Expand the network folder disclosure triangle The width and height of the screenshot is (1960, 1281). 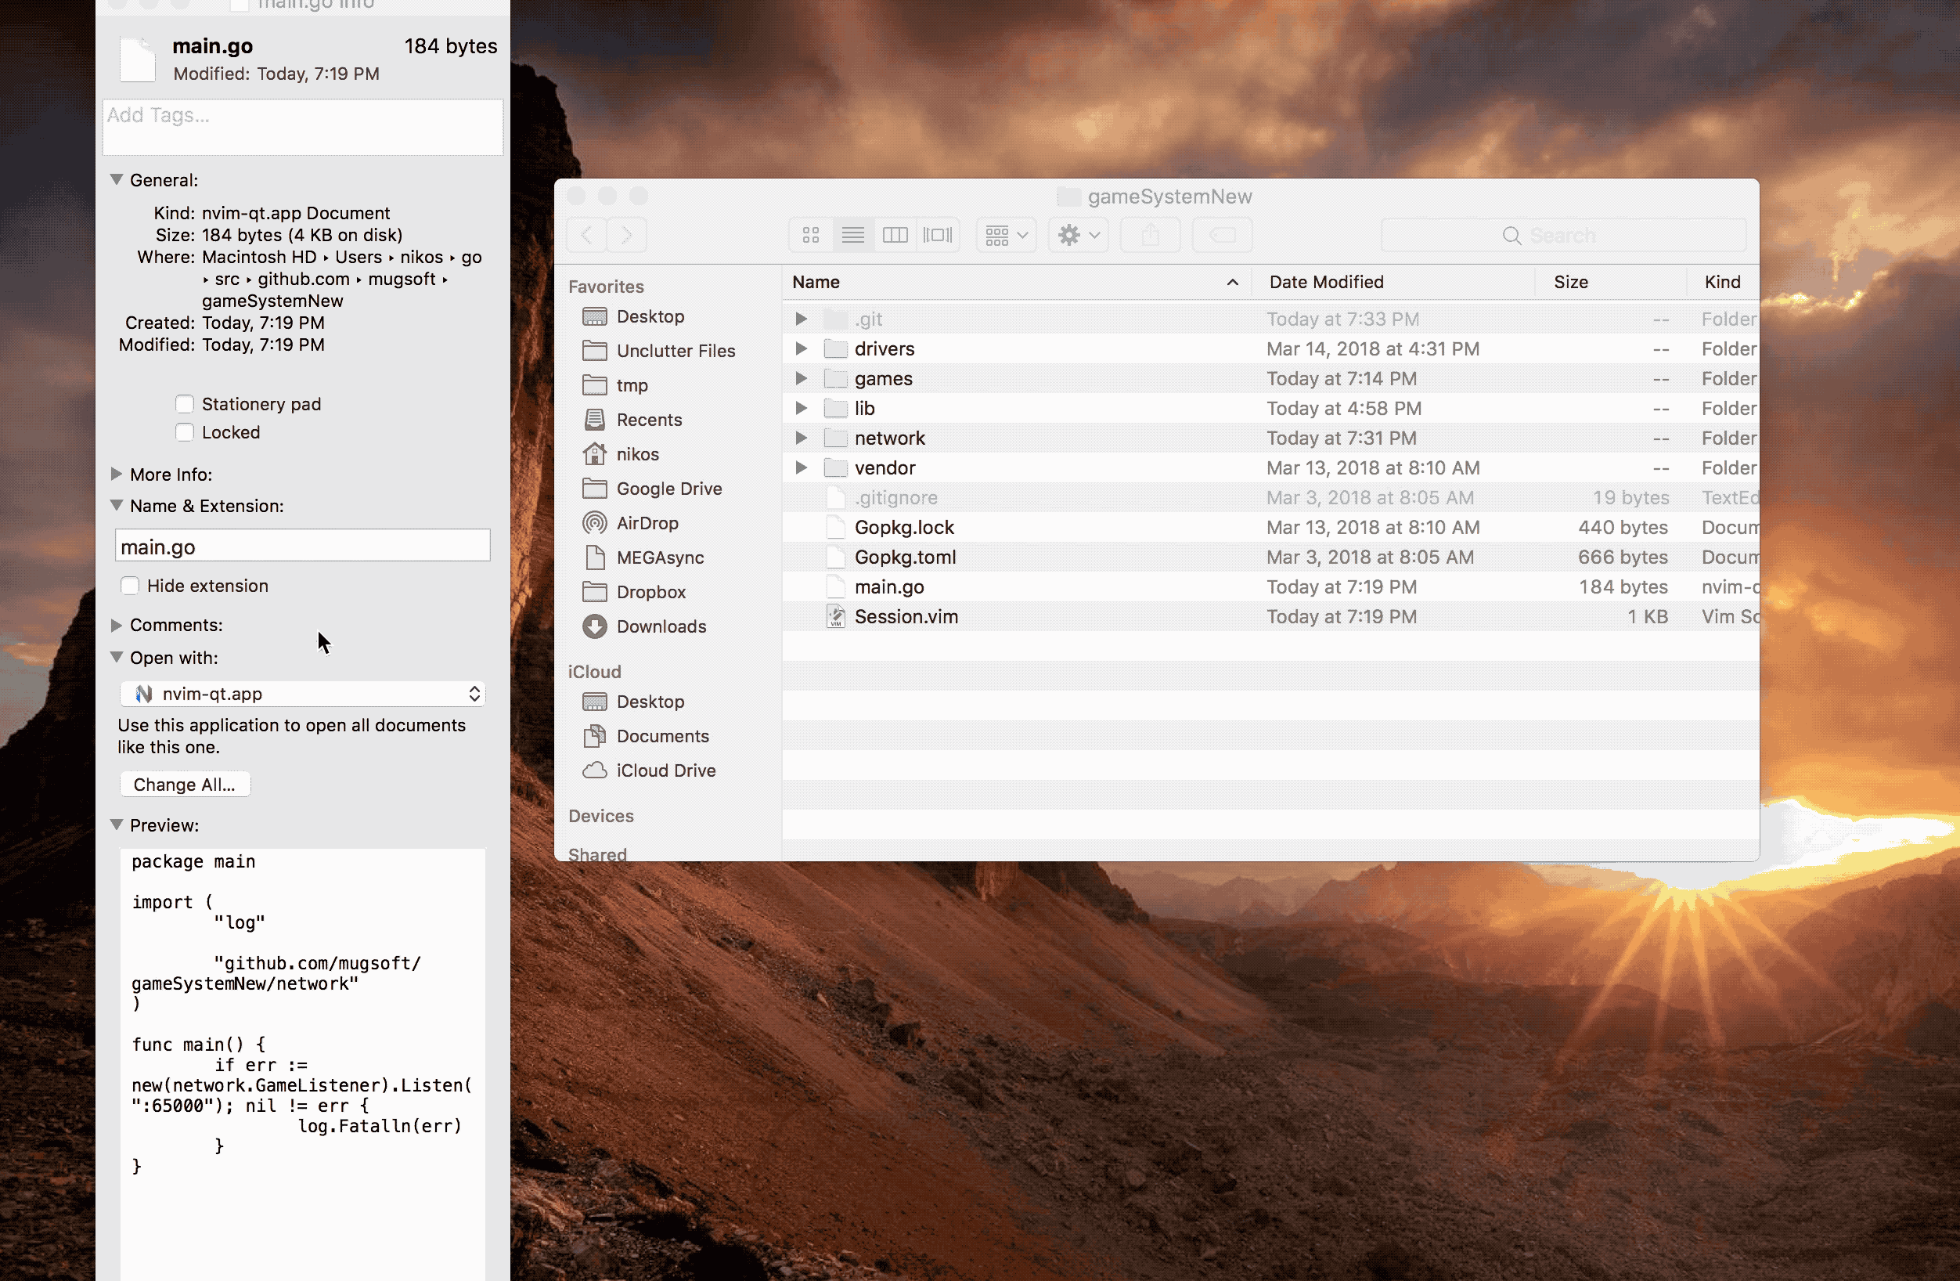coord(801,438)
